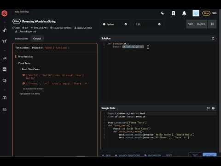Switch to the Output tab
The image size is (221, 166).
[x=37, y=39]
